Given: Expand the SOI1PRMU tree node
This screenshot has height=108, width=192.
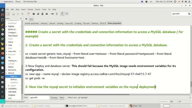Looking at the screenshot, I should pyautogui.click(x=7, y=89).
